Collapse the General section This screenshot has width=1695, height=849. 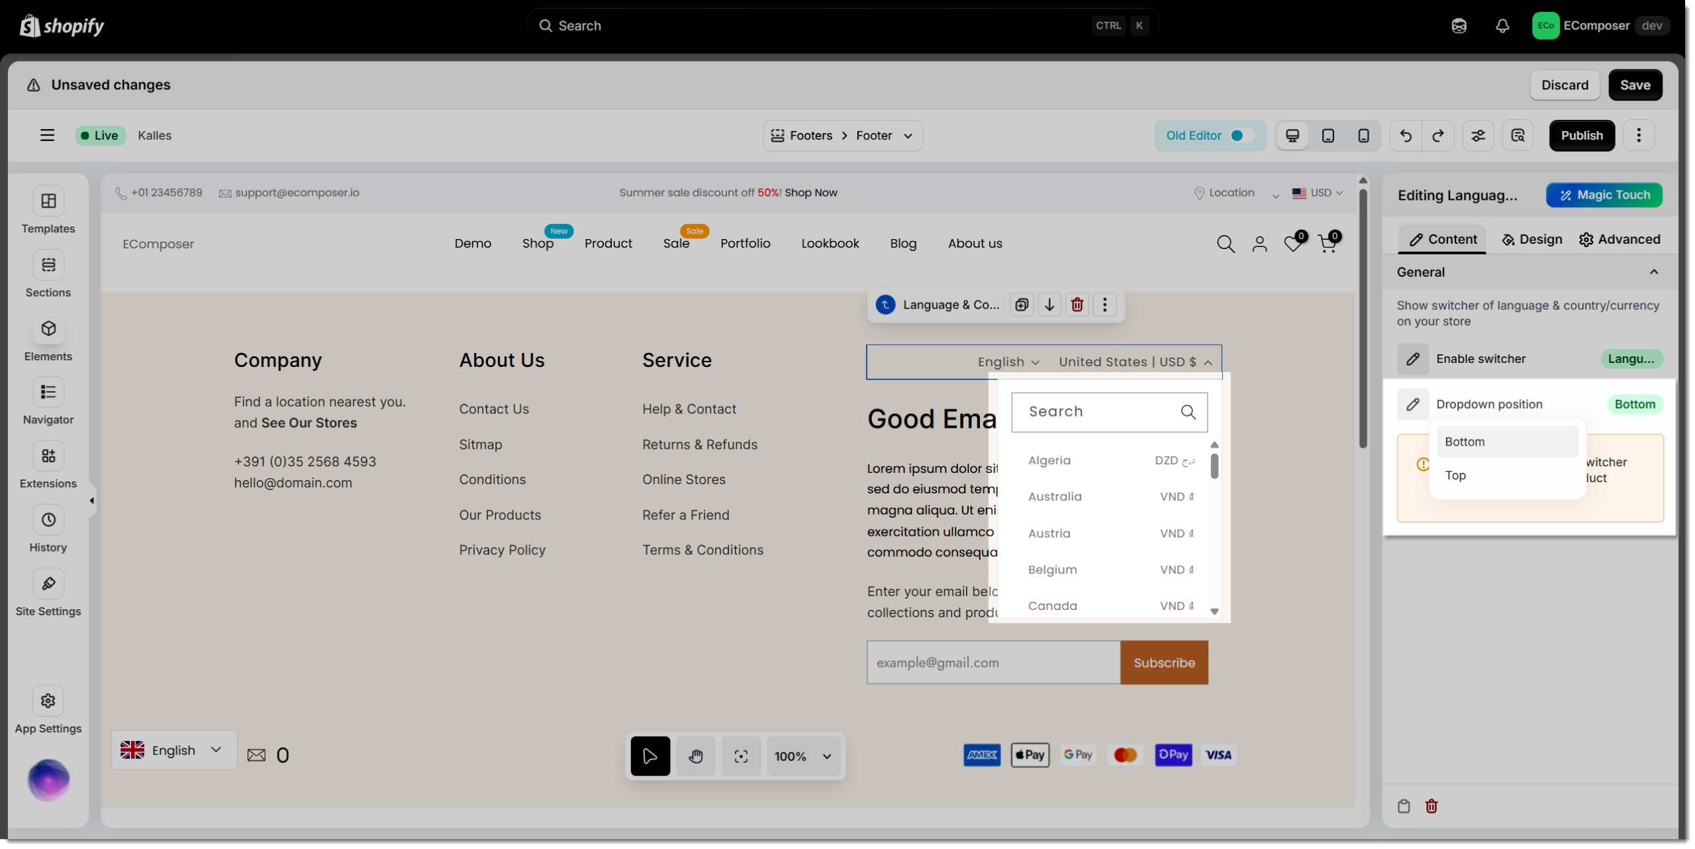pos(1654,272)
